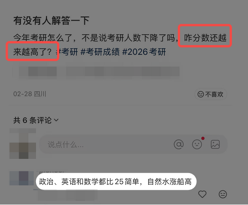
Task: Click the image attachment icon in comment box
Action: (215, 144)
